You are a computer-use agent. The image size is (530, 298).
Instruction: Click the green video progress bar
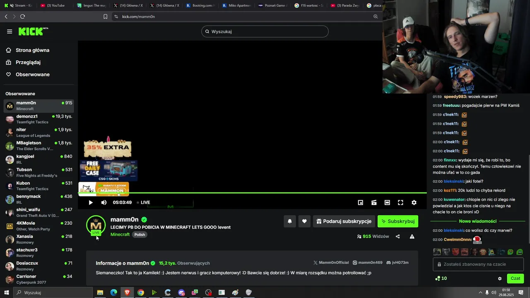click(252, 192)
